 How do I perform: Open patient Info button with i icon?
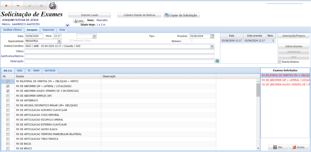(x=79, y=21)
